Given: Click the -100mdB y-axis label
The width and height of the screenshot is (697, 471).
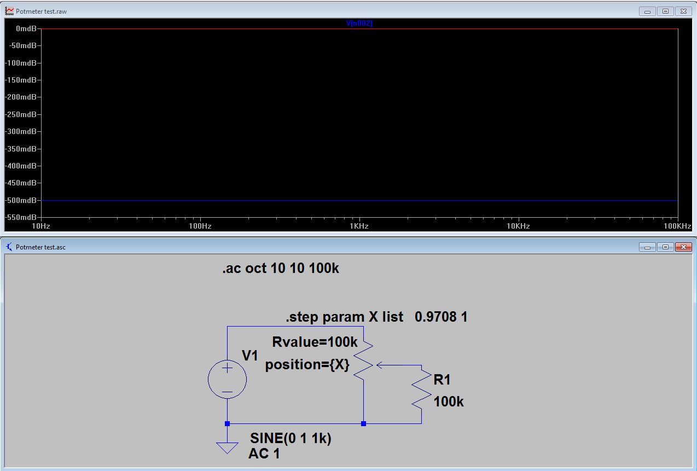Looking at the screenshot, I should [21, 63].
